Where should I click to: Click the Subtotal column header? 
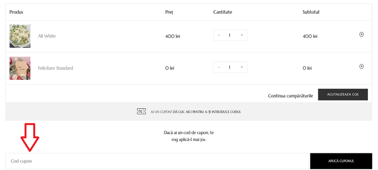click(x=311, y=12)
